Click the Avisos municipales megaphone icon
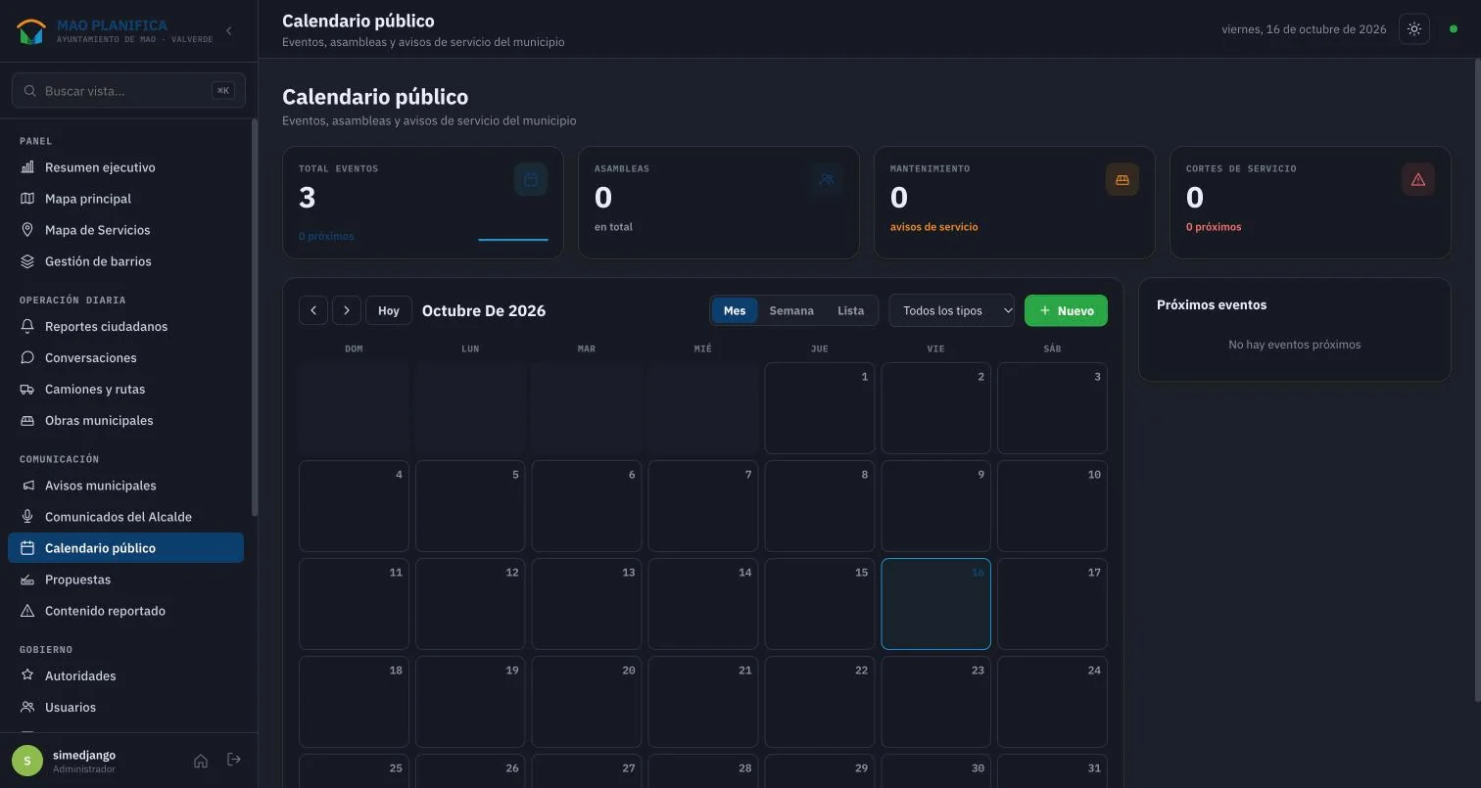 (27, 486)
